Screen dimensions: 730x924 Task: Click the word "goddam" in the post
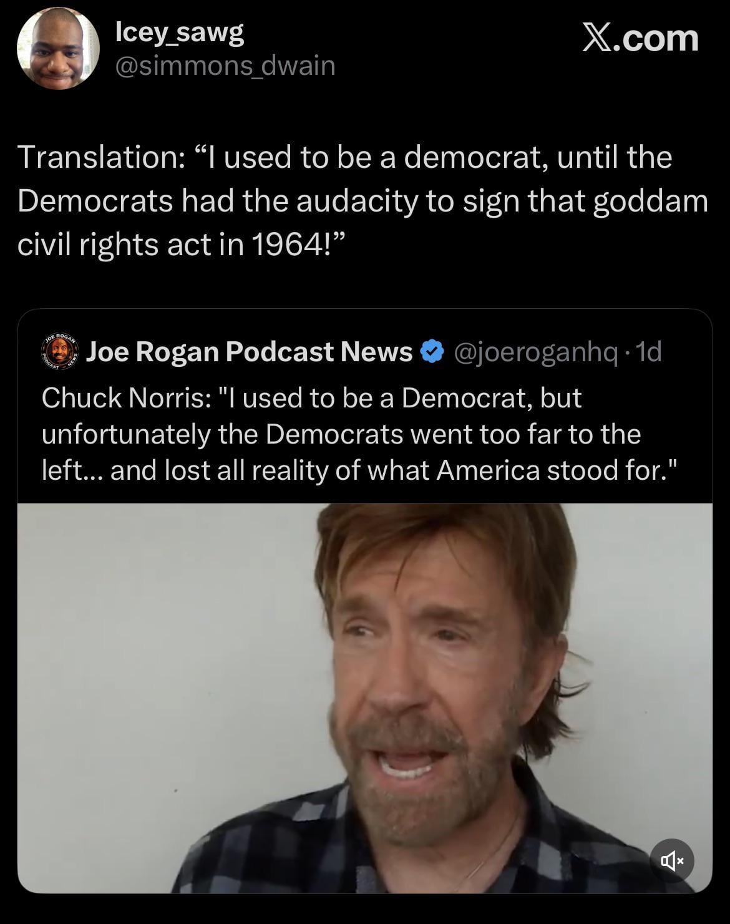[x=651, y=200]
